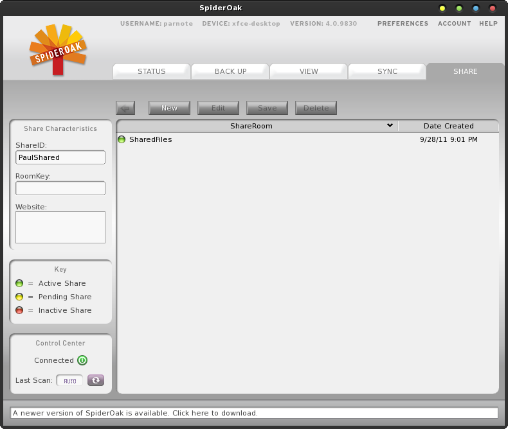Open the ACCOUNT menu
Screen dimensions: 508x429
454,24
